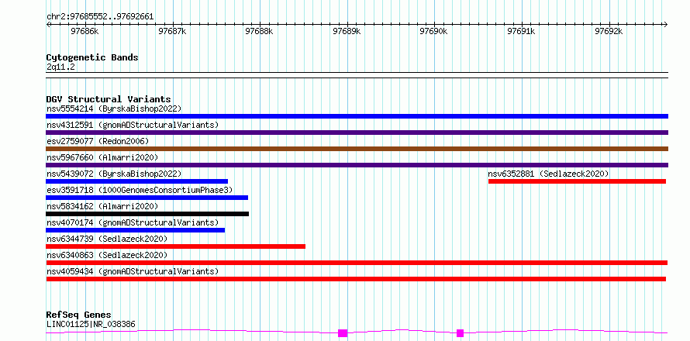This screenshot has width=690, height=341.
Task: Click the red nsv6344739 variant bar
Action: pos(175,246)
